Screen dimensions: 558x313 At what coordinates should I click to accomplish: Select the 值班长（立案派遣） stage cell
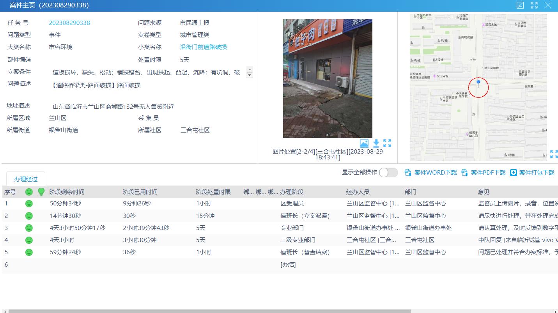305,216
